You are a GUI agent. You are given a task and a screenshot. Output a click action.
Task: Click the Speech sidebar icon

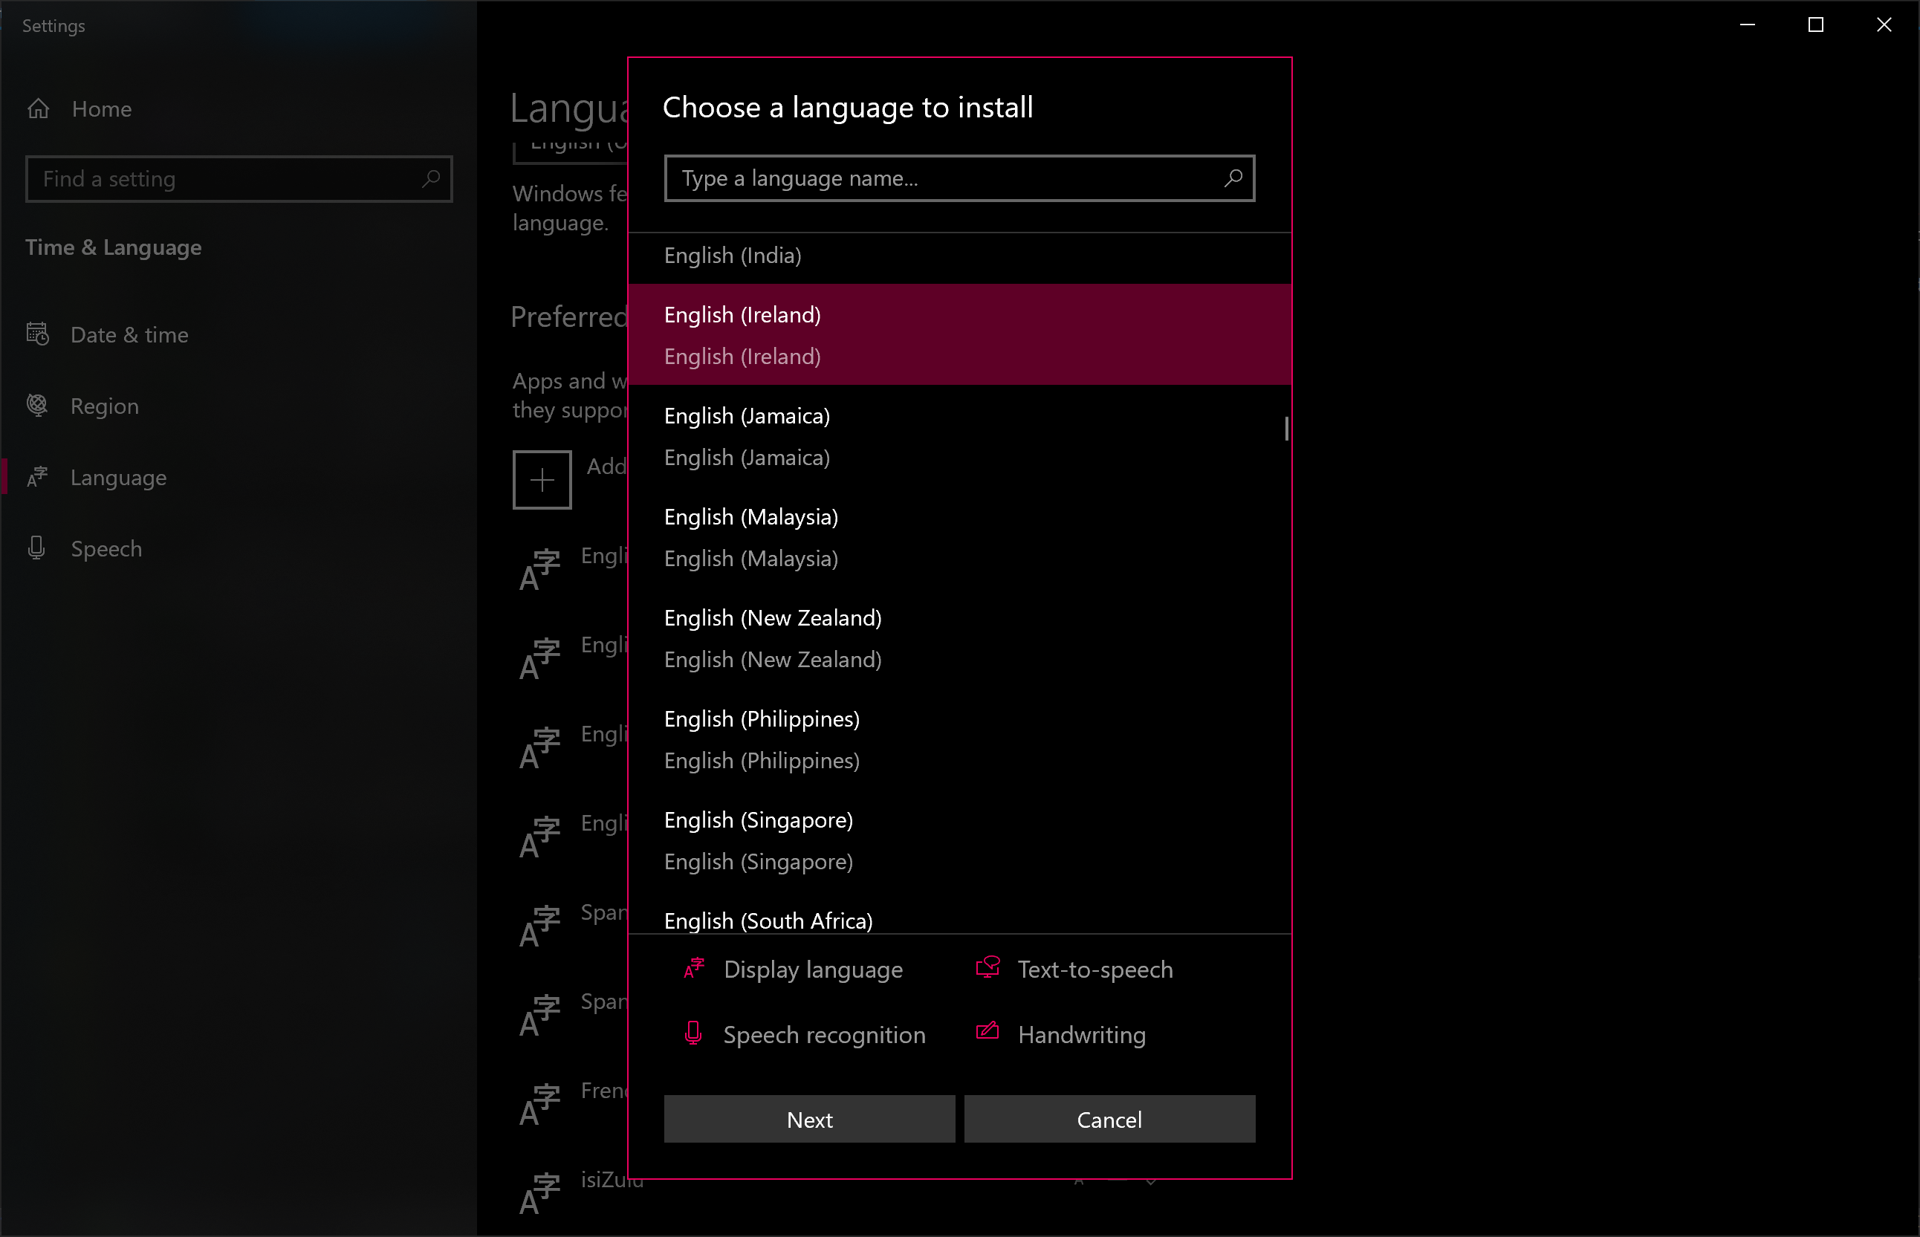click(x=38, y=547)
